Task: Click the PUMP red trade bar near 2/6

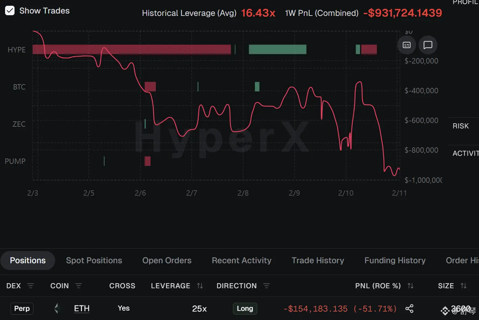Action: [x=147, y=161]
